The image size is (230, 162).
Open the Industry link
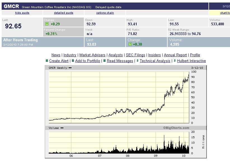pos(70,55)
